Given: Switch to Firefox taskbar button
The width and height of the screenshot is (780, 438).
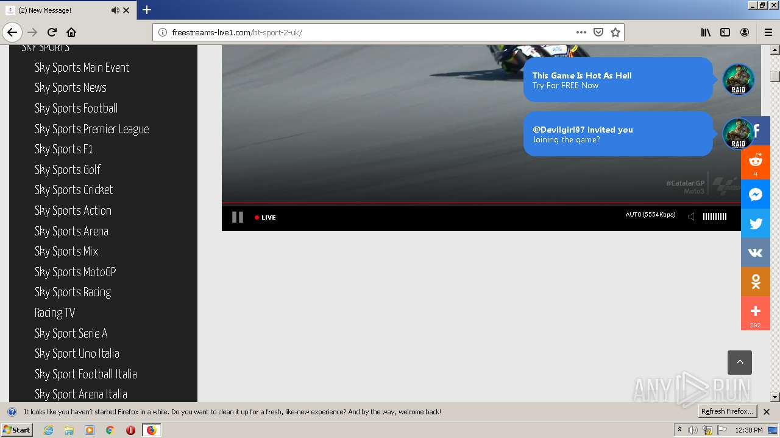Looking at the screenshot, I should click(x=151, y=430).
